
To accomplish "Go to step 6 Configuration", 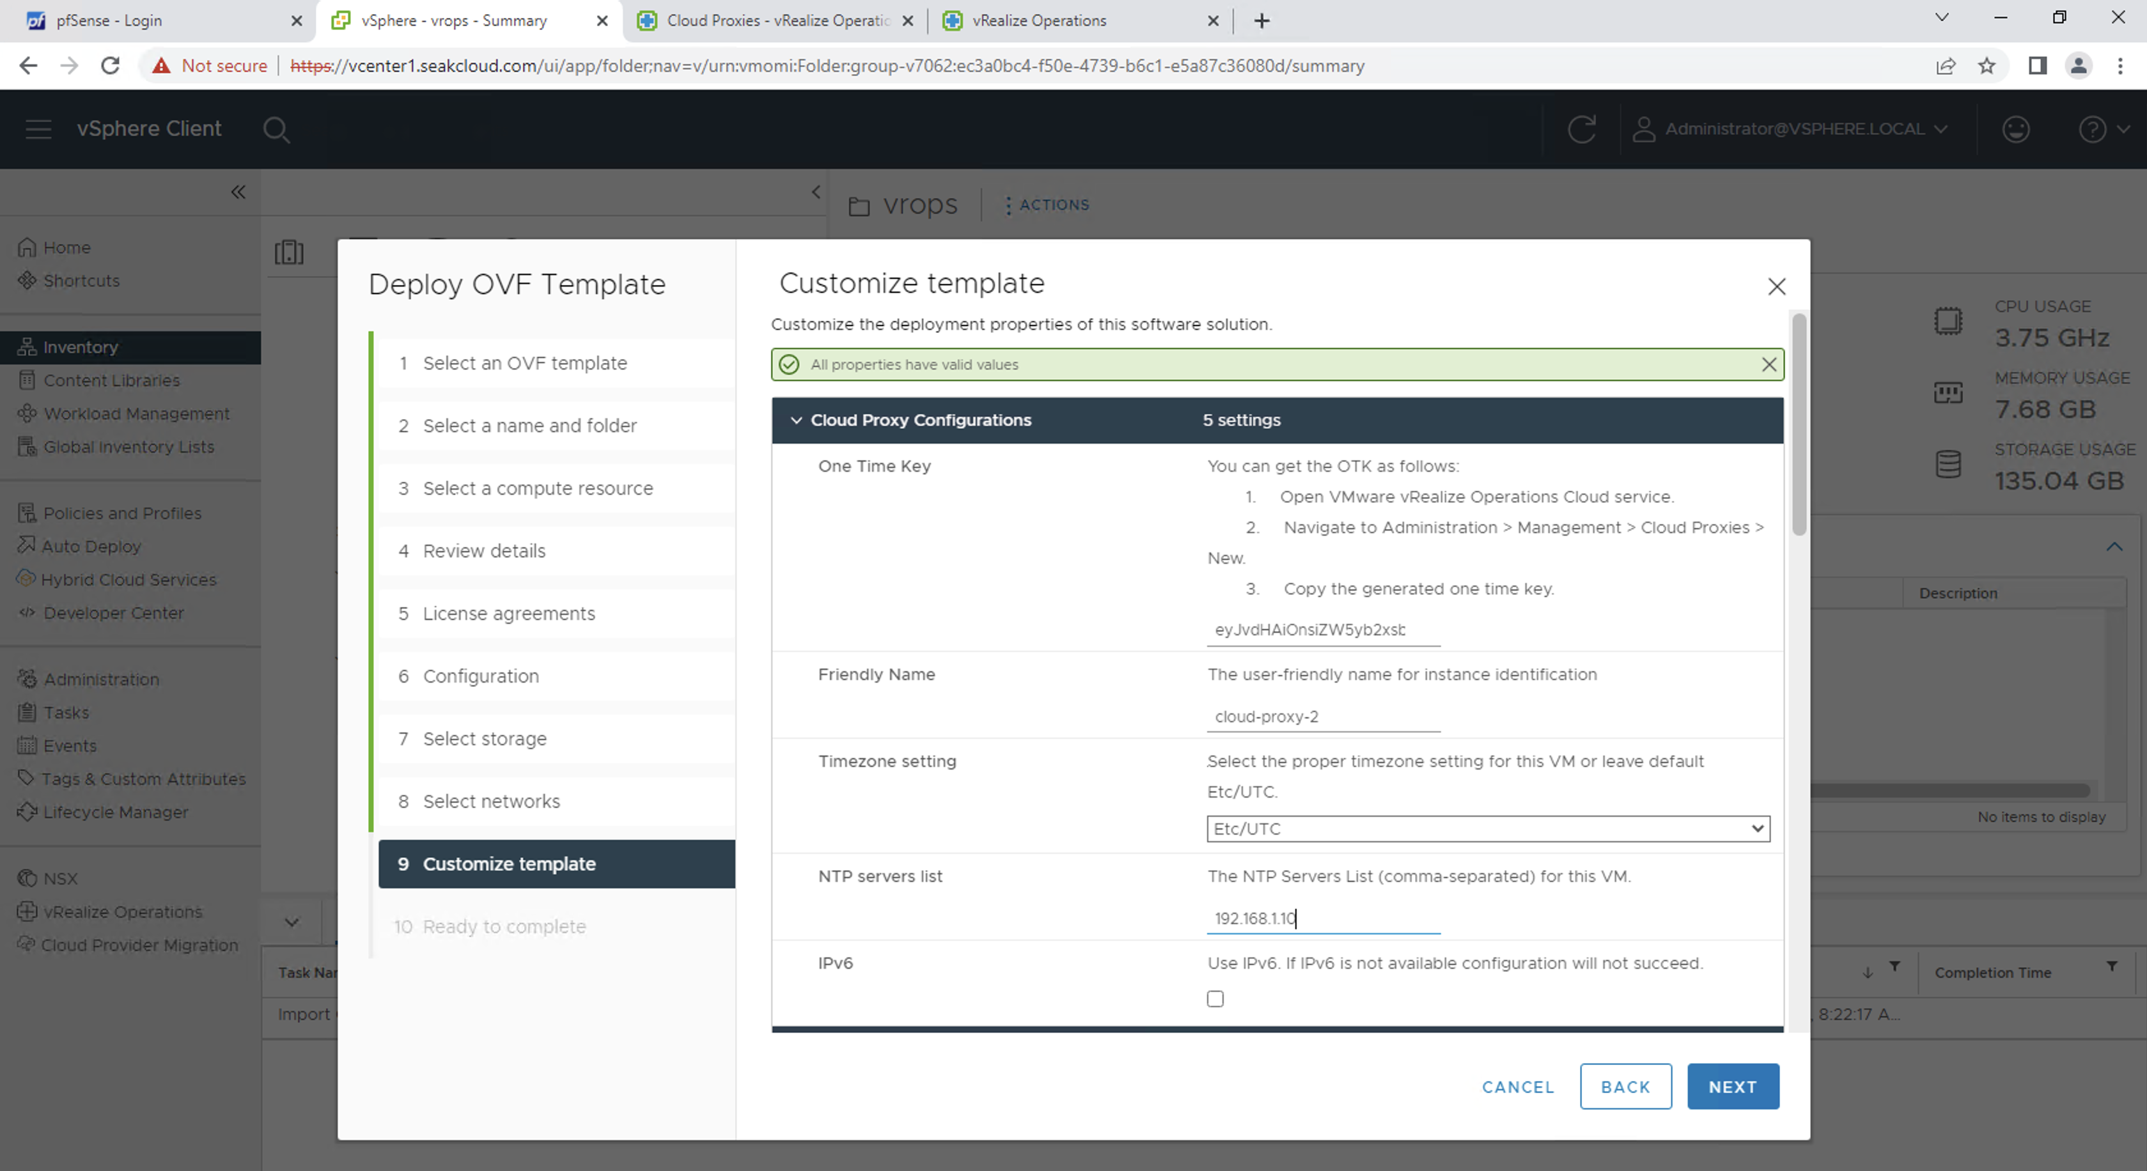I will click(556, 676).
